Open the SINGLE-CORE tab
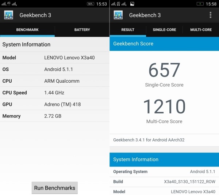Viewport: 219px width, 195px height. (164, 30)
